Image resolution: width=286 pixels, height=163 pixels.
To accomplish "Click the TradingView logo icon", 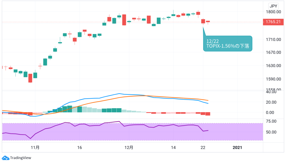I will (x=6, y=158).
